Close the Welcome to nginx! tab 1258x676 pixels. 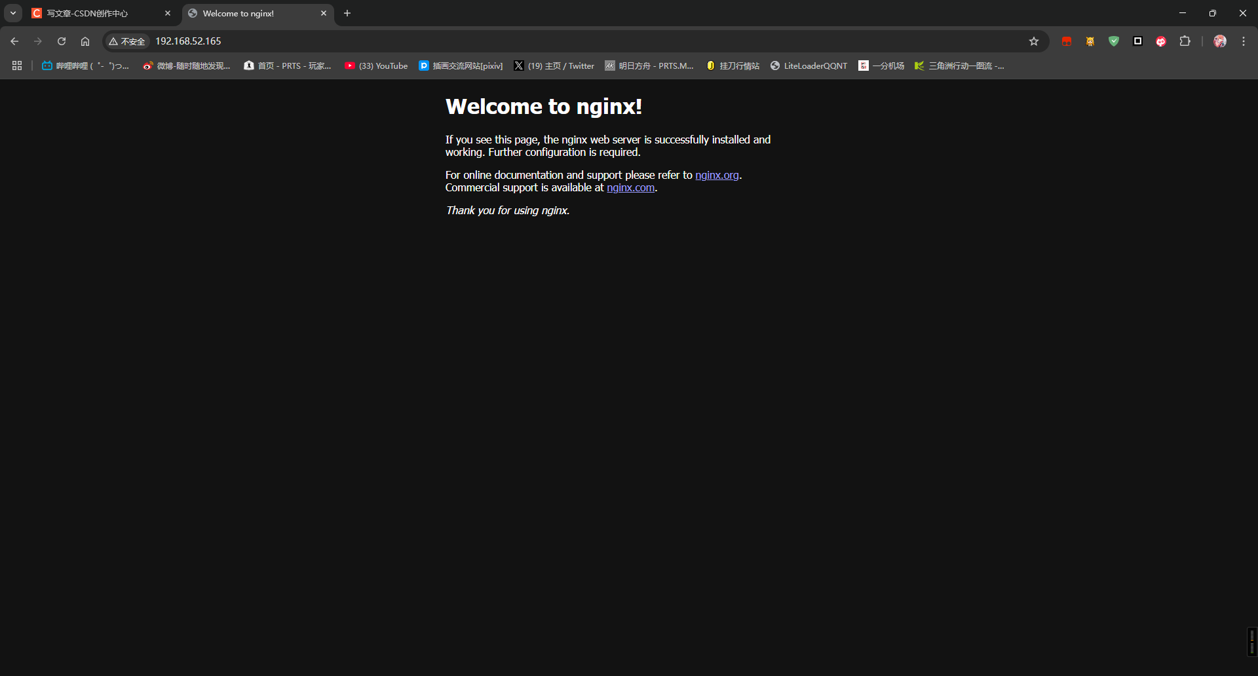pos(324,13)
